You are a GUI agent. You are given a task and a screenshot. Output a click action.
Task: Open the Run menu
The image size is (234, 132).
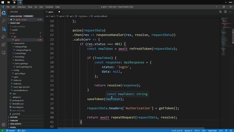[41, 7]
